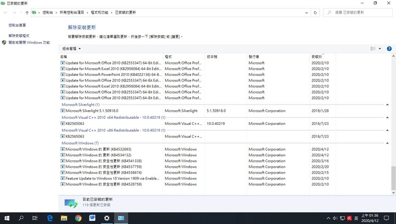Select security update KB4528759 row
396x224 pixels.
198,184
